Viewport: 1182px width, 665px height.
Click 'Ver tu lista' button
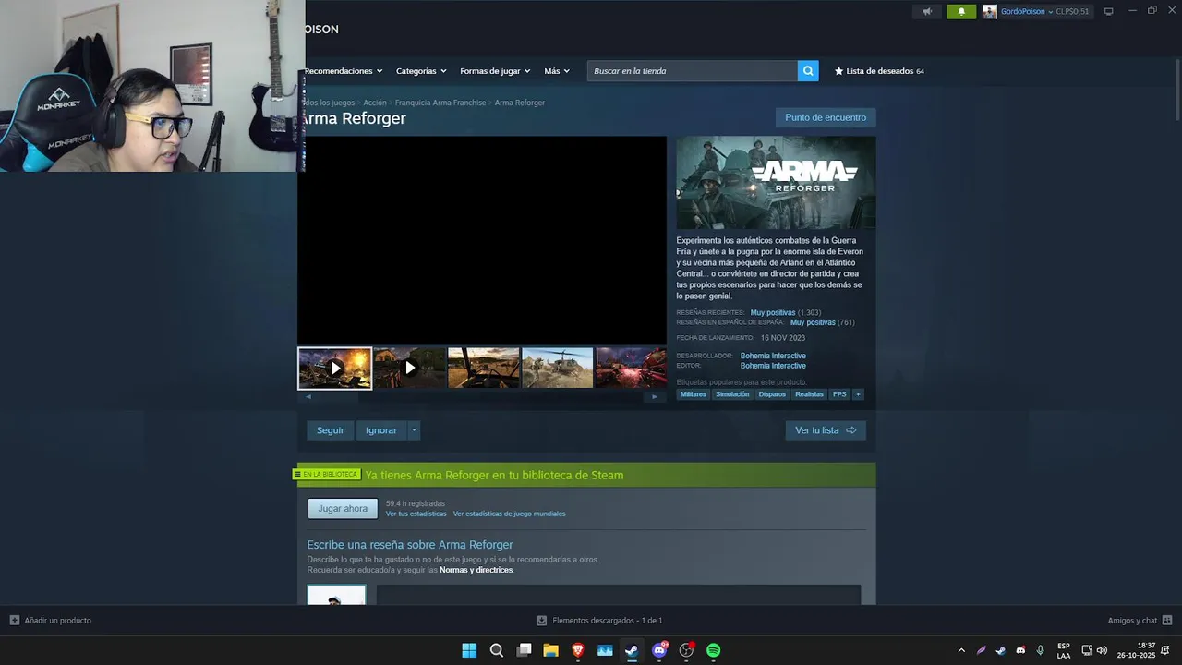tap(826, 430)
